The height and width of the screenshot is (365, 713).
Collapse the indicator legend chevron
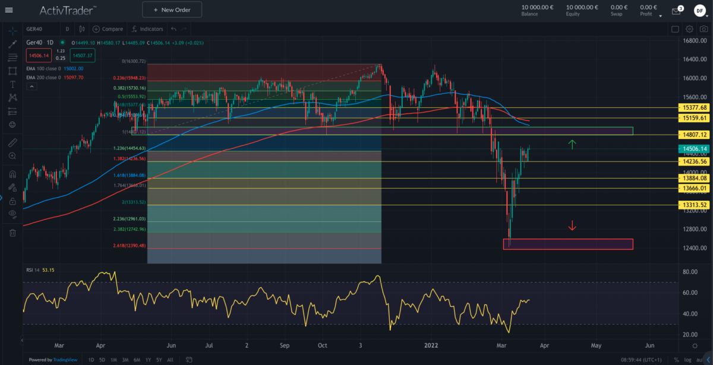[31, 86]
